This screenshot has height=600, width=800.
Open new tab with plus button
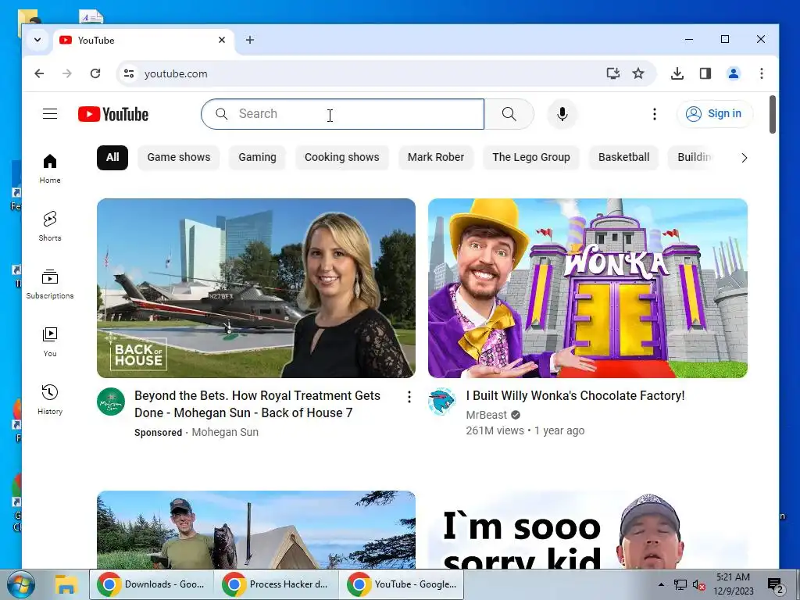point(250,40)
